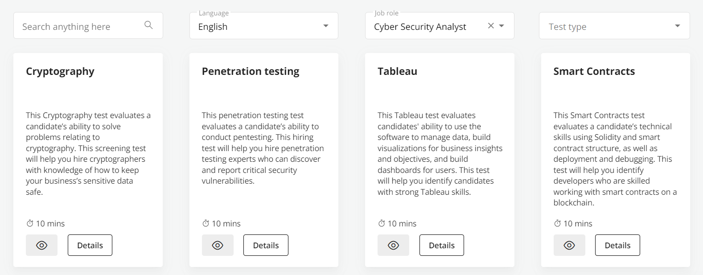This screenshot has width=703, height=275.
Task: Select the Smart Contracts card title
Action: point(594,71)
